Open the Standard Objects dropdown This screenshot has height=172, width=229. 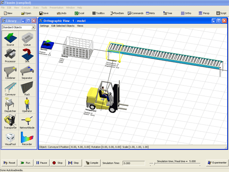coord(33,27)
